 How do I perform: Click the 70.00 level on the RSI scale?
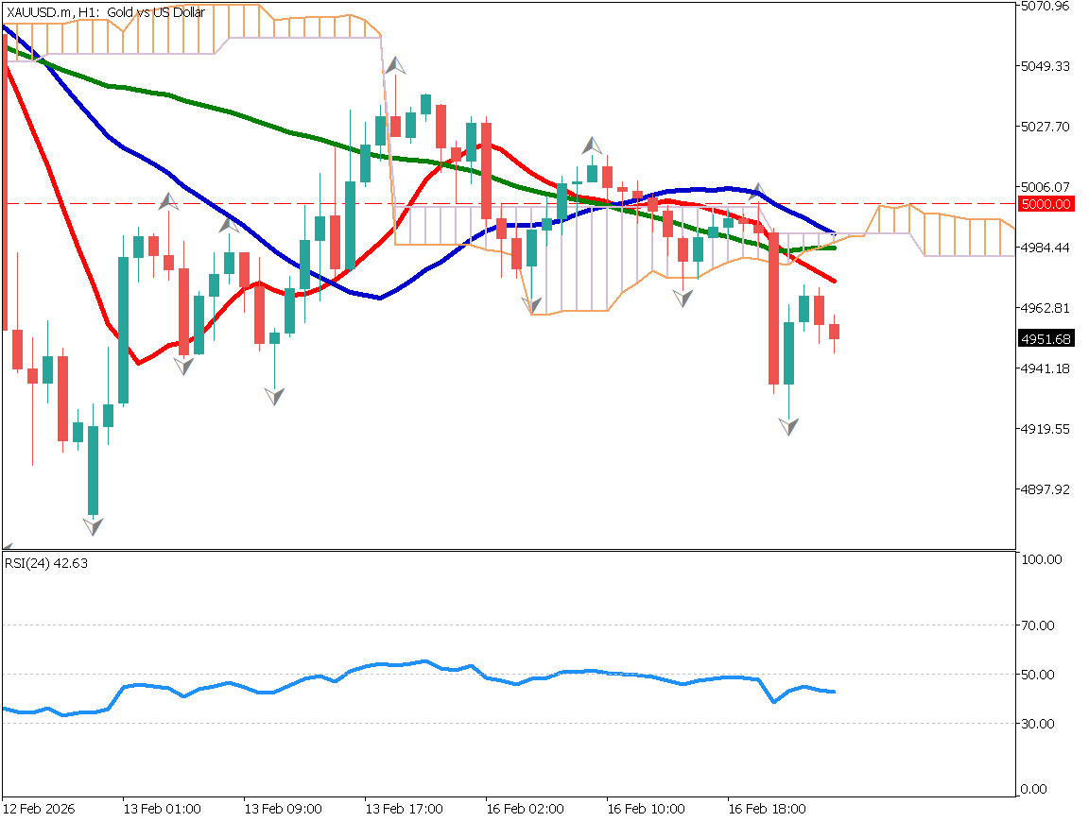(x=1042, y=625)
